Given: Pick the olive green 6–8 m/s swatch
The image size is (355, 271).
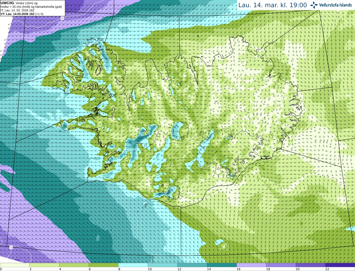Looking at the screenshot, I should click(x=103, y=265).
